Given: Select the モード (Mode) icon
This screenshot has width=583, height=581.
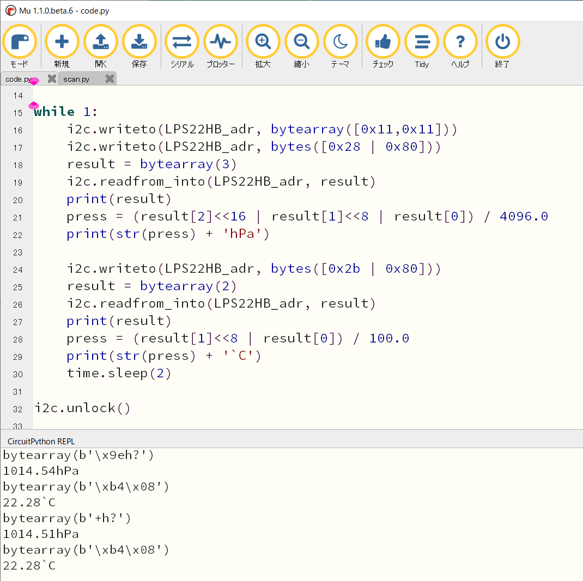Looking at the screenshot, I should (20, 41).
